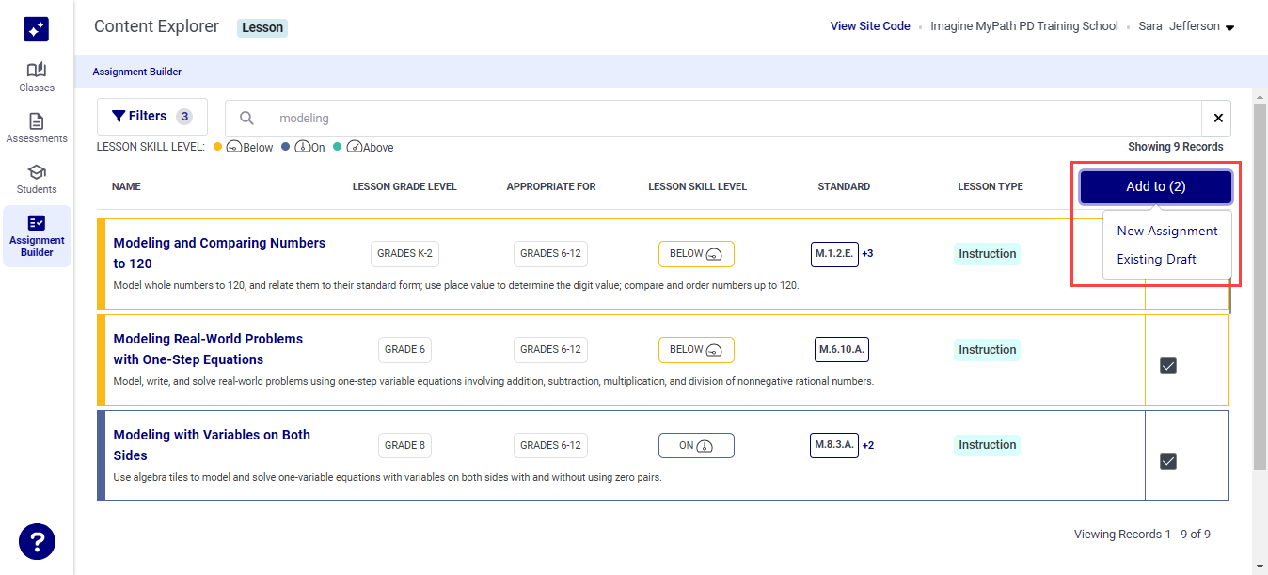
Task: Click the filter count badge 3
Action: [184, 117]
